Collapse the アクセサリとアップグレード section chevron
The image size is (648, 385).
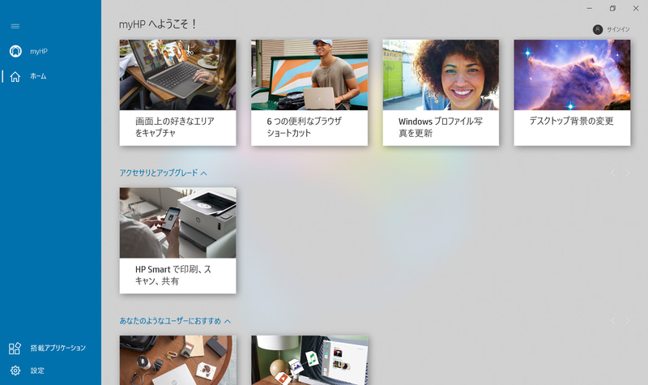click(x=204, y=173)
